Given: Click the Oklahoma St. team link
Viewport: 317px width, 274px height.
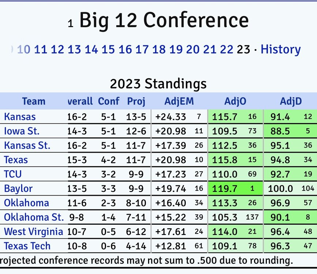Looking at the screenshot, I should (x=34, y=217).
